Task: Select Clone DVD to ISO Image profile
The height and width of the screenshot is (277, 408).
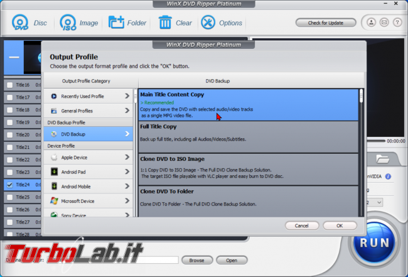Action: (248, 169)
